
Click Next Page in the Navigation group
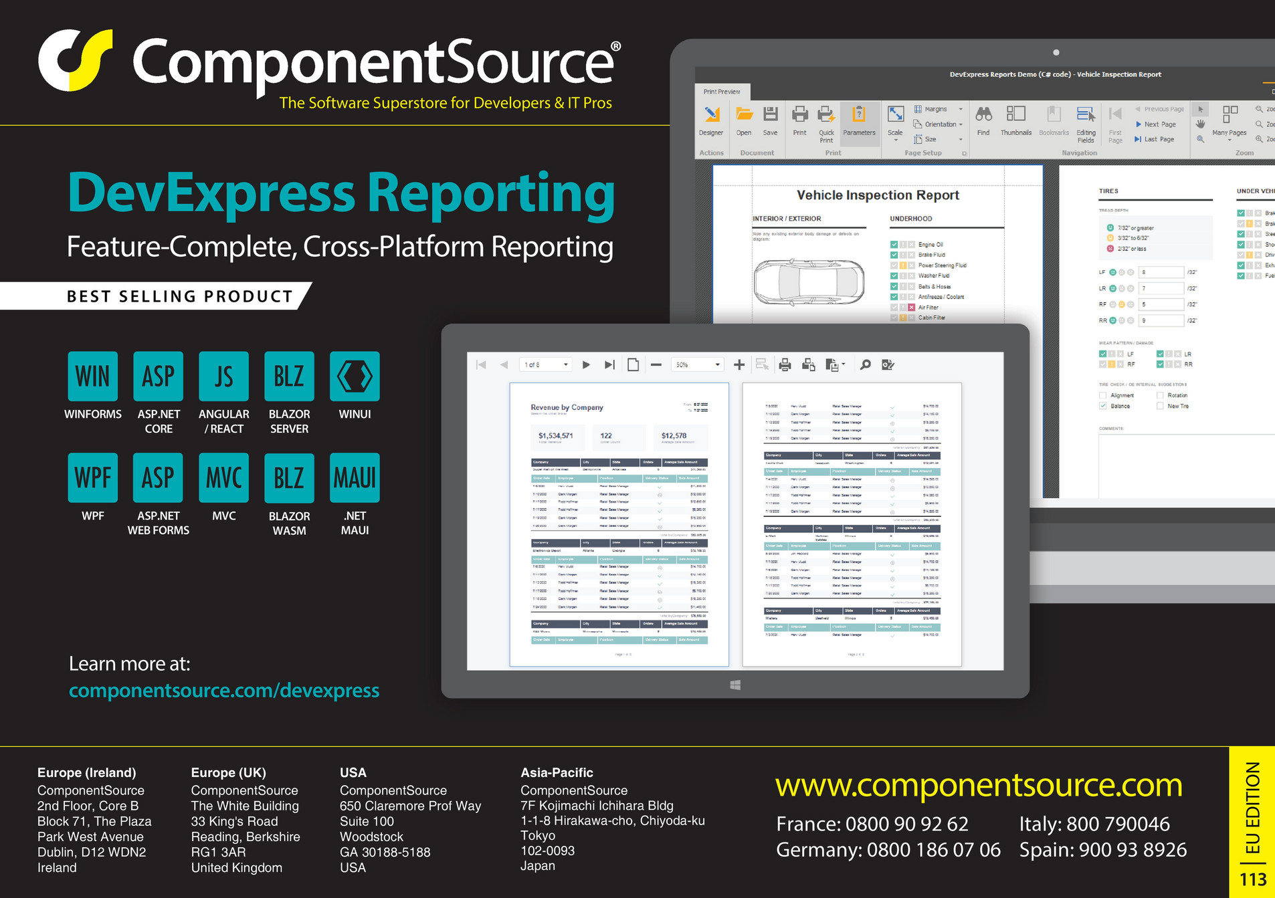click(x=1156, y=124)
